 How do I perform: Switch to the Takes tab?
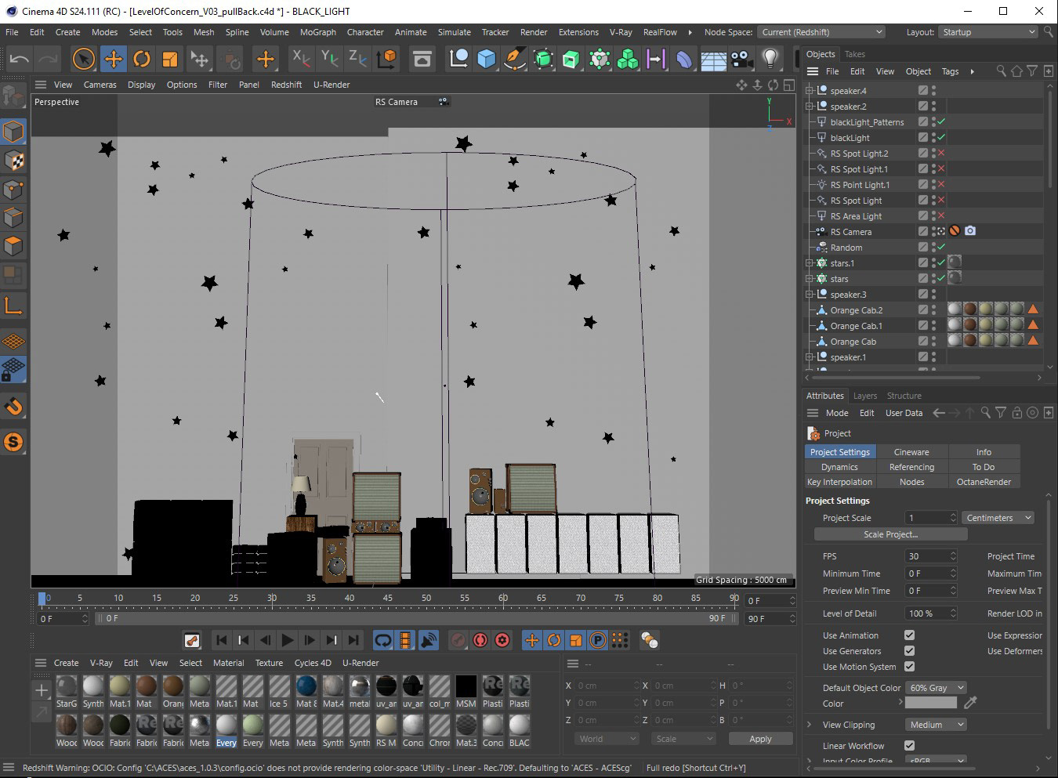point(854,54)
